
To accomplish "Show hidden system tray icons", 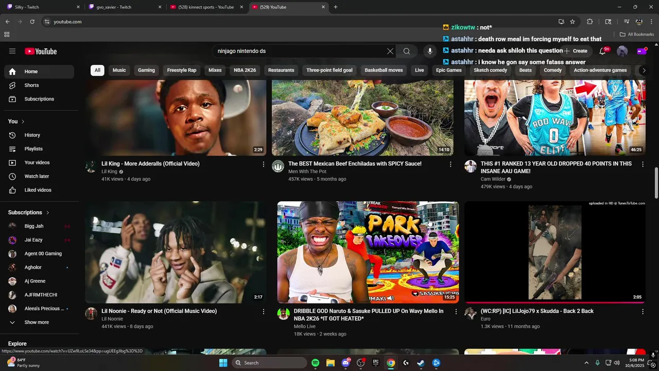I will pos(586,363).
